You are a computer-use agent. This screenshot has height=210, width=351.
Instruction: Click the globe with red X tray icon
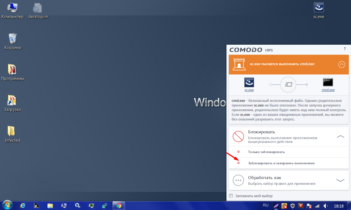(x=284, y=206)
